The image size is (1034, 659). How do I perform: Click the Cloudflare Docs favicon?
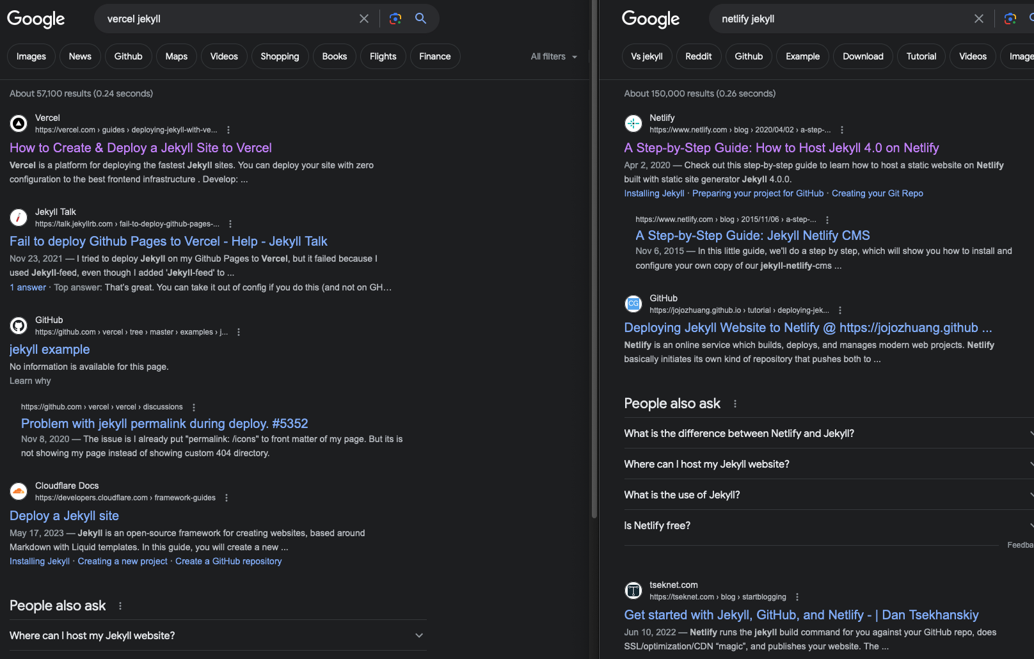point(19,491)
